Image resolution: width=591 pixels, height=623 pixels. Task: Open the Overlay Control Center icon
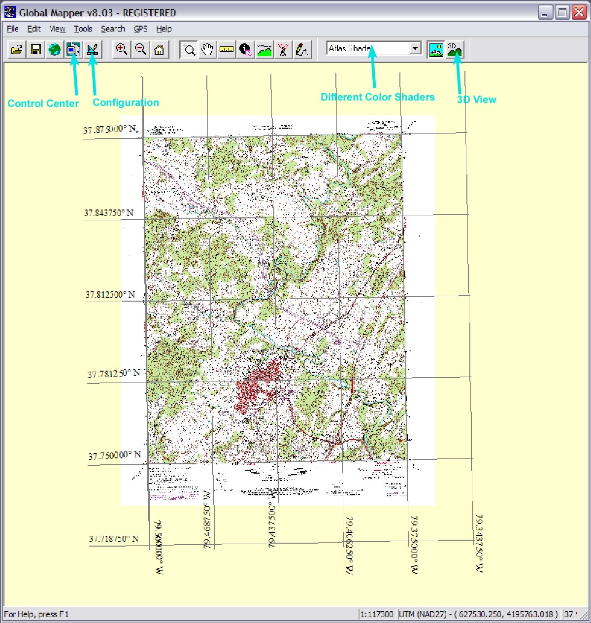coord(73,50)
